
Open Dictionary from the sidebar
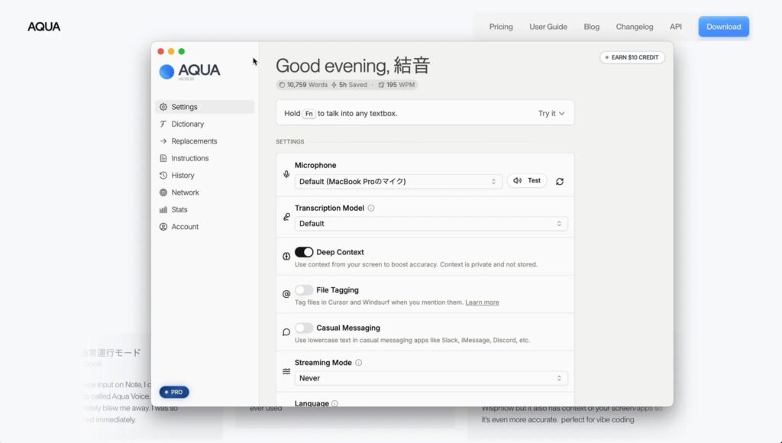[x=187, y=124]
